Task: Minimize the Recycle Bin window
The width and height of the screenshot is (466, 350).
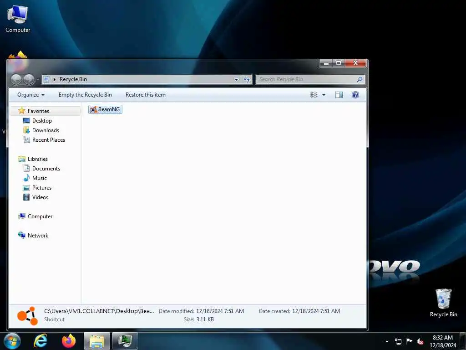Action: [x=326, y=63]
